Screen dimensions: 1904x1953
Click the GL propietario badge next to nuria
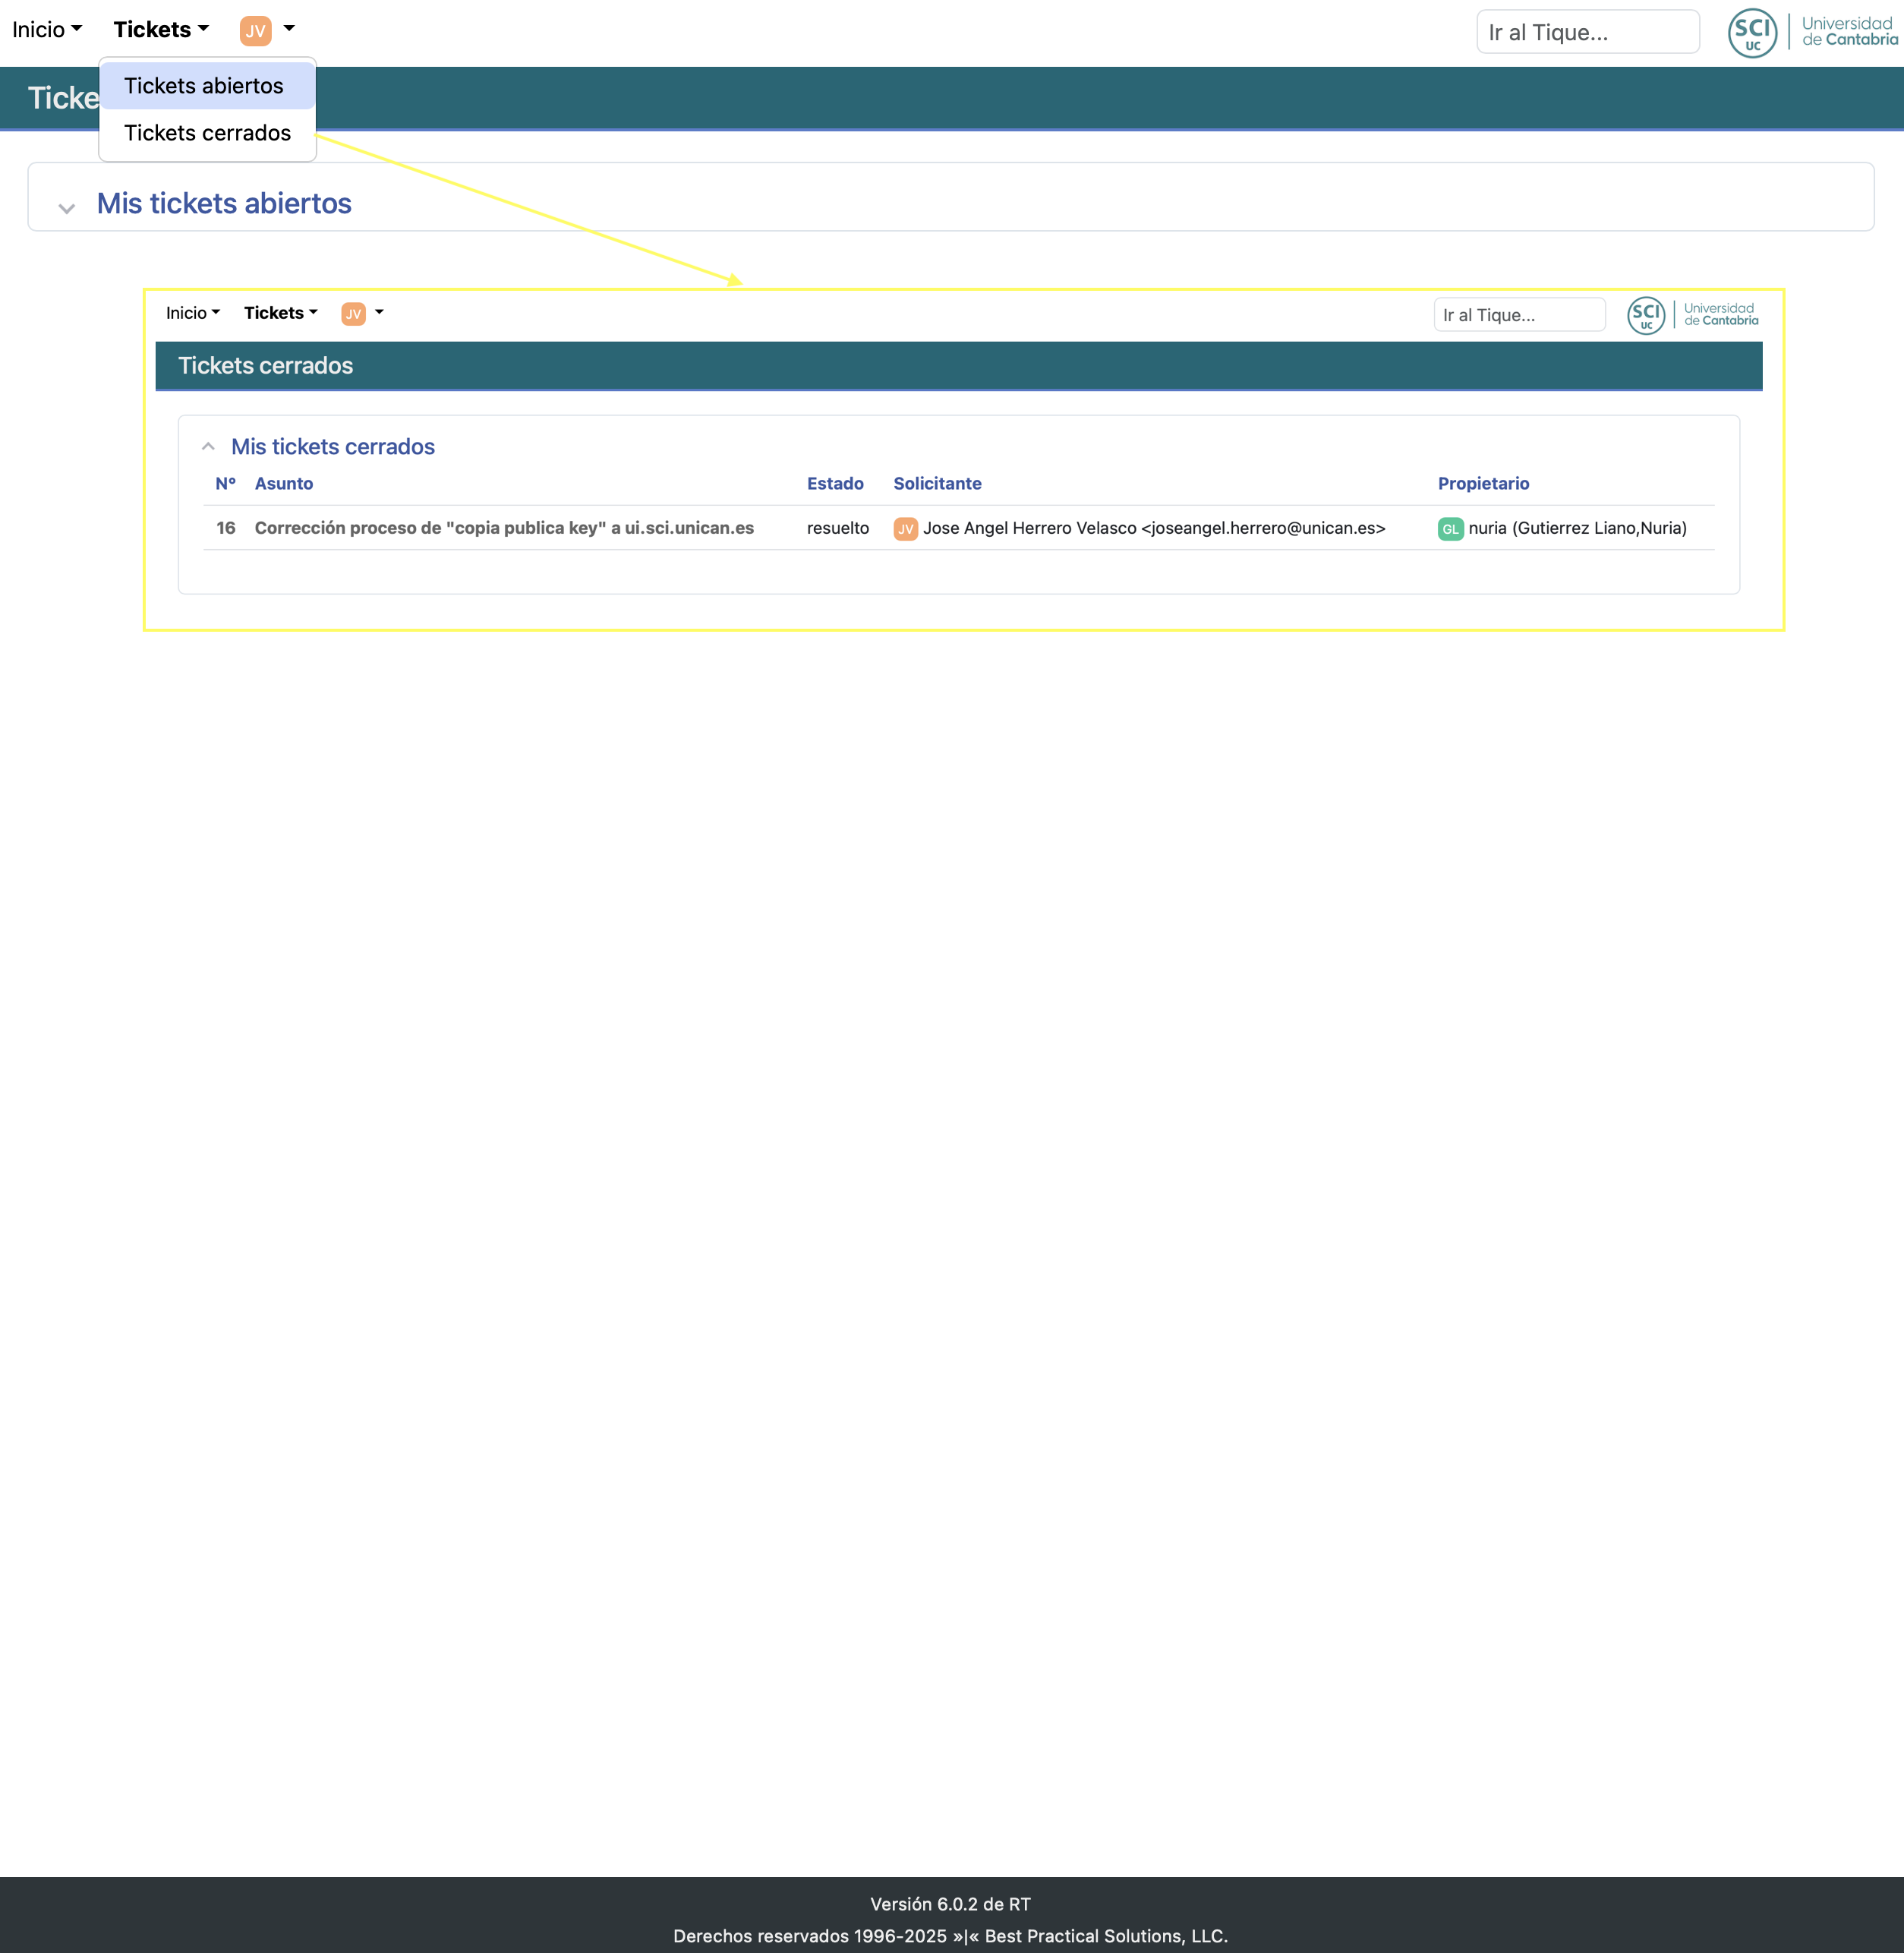click(x=1451, y=529)
